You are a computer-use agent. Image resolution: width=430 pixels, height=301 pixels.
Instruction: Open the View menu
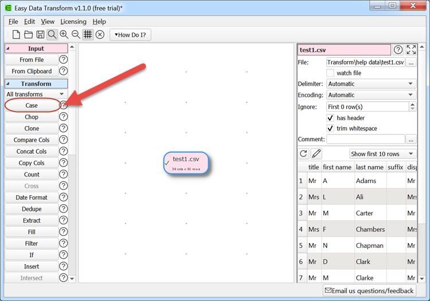point(48,22)
